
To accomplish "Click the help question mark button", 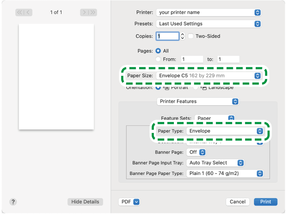I will tap(13, 202).
